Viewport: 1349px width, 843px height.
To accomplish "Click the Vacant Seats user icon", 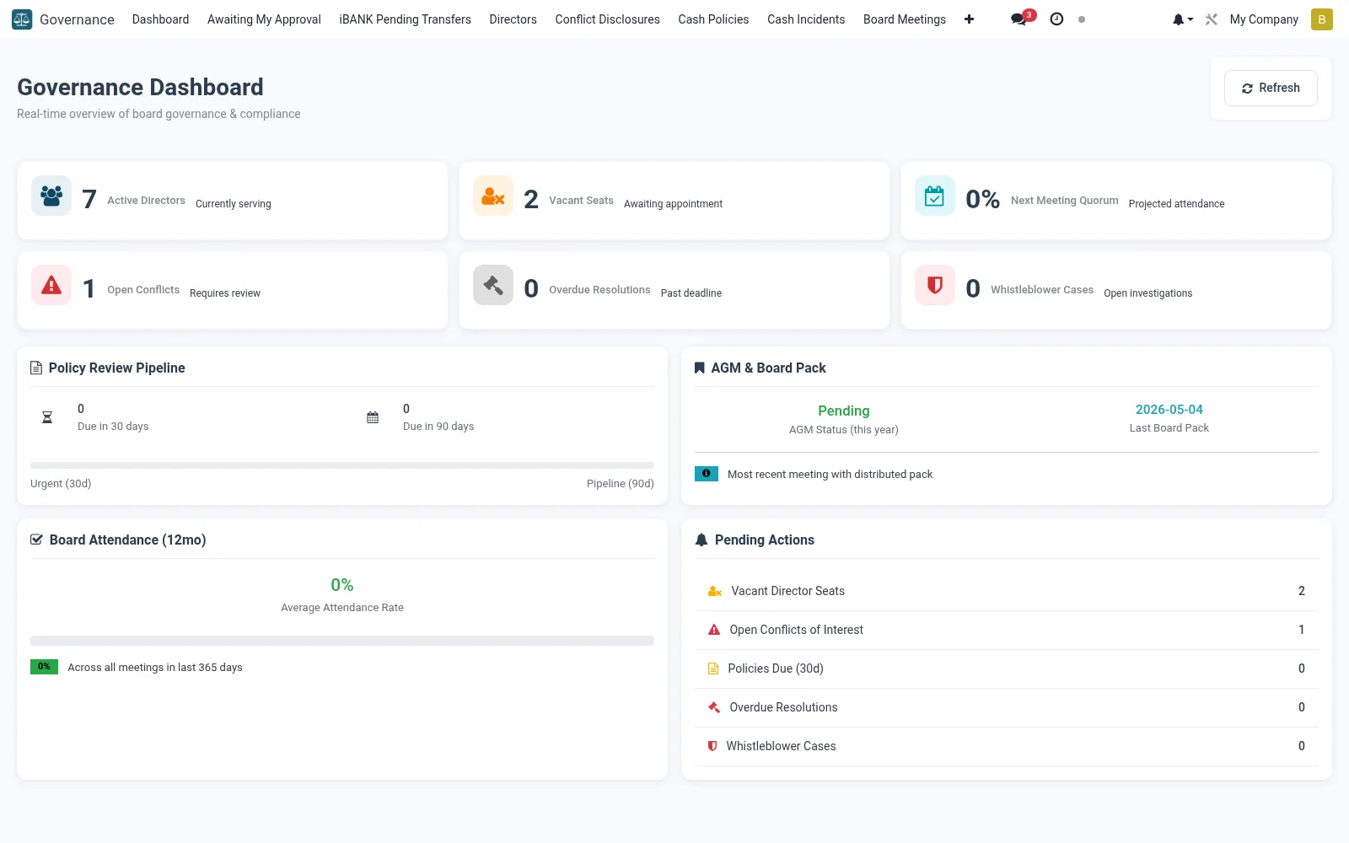I will tap(493, 196).
